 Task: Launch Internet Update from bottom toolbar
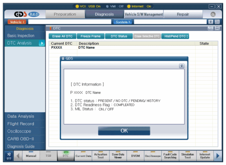[x=205, y=155]
